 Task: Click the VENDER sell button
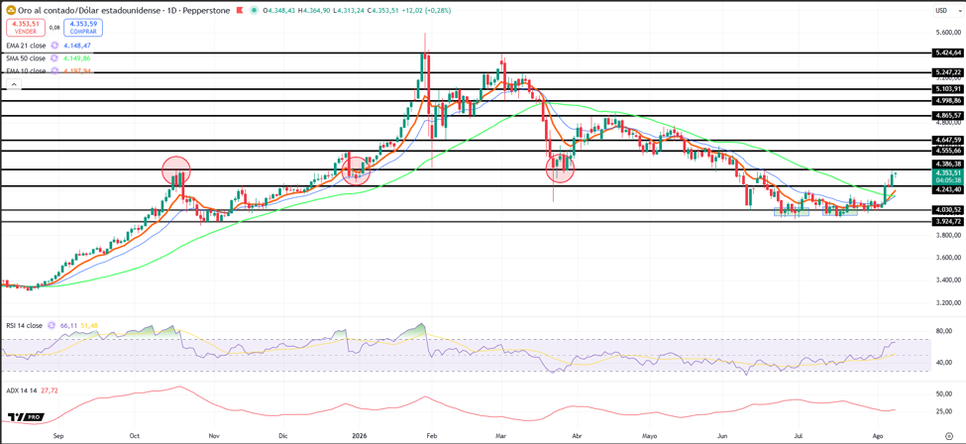[24, 27]
